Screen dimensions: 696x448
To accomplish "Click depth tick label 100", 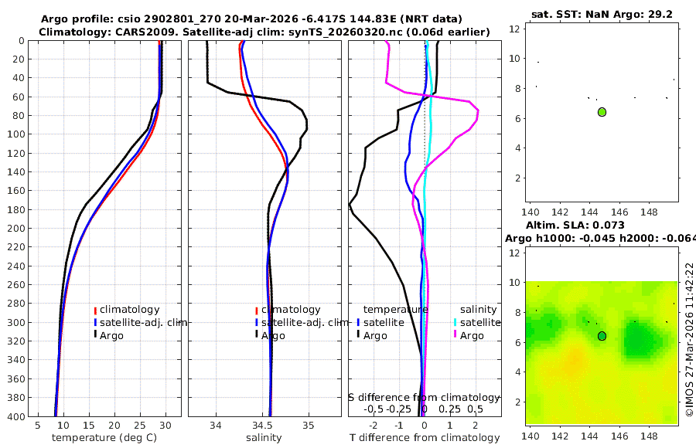I will click(15, 134).
